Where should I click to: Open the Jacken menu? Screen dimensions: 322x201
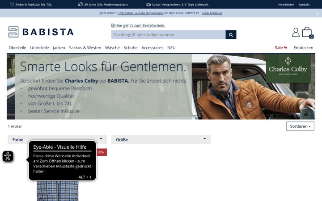(59, 48)
